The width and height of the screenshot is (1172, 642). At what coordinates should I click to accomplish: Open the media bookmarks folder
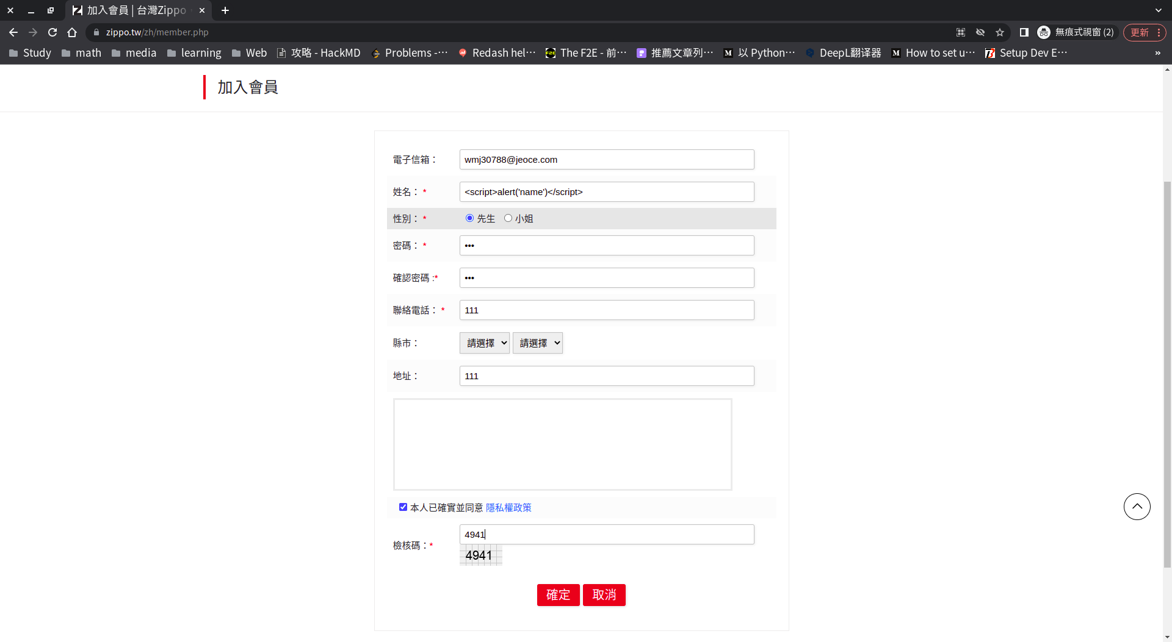(x=134, y=53)
